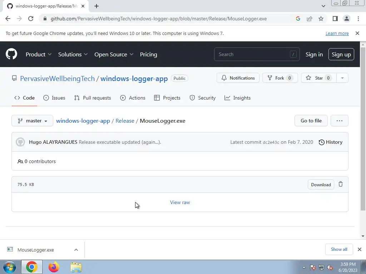Open Windows Explorer from taskbar
This screenshot has width=366, height=274.
pyautogui.click(x=76, y=267)
